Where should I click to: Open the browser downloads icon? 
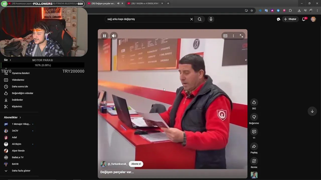tap(299, 10)
